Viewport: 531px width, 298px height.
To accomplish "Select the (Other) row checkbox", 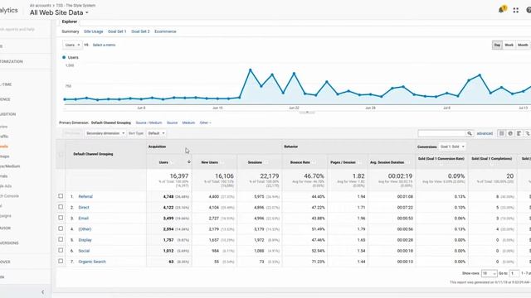I will [61, 228].
